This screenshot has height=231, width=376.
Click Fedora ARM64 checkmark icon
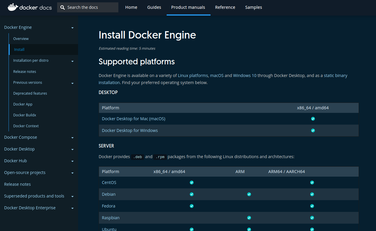coord(312,206)
